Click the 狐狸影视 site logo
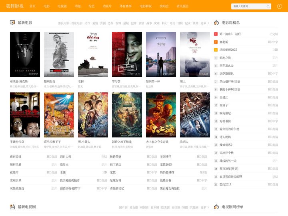This screenshot has height=216, width=288. pos(15,6)
